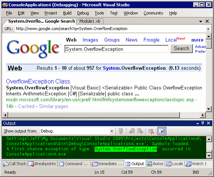
Task: Open the File menu
Action: point(9,13)
